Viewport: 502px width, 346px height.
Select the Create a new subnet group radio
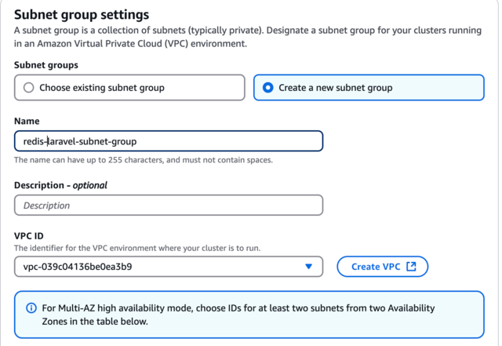tap(267, 87)
